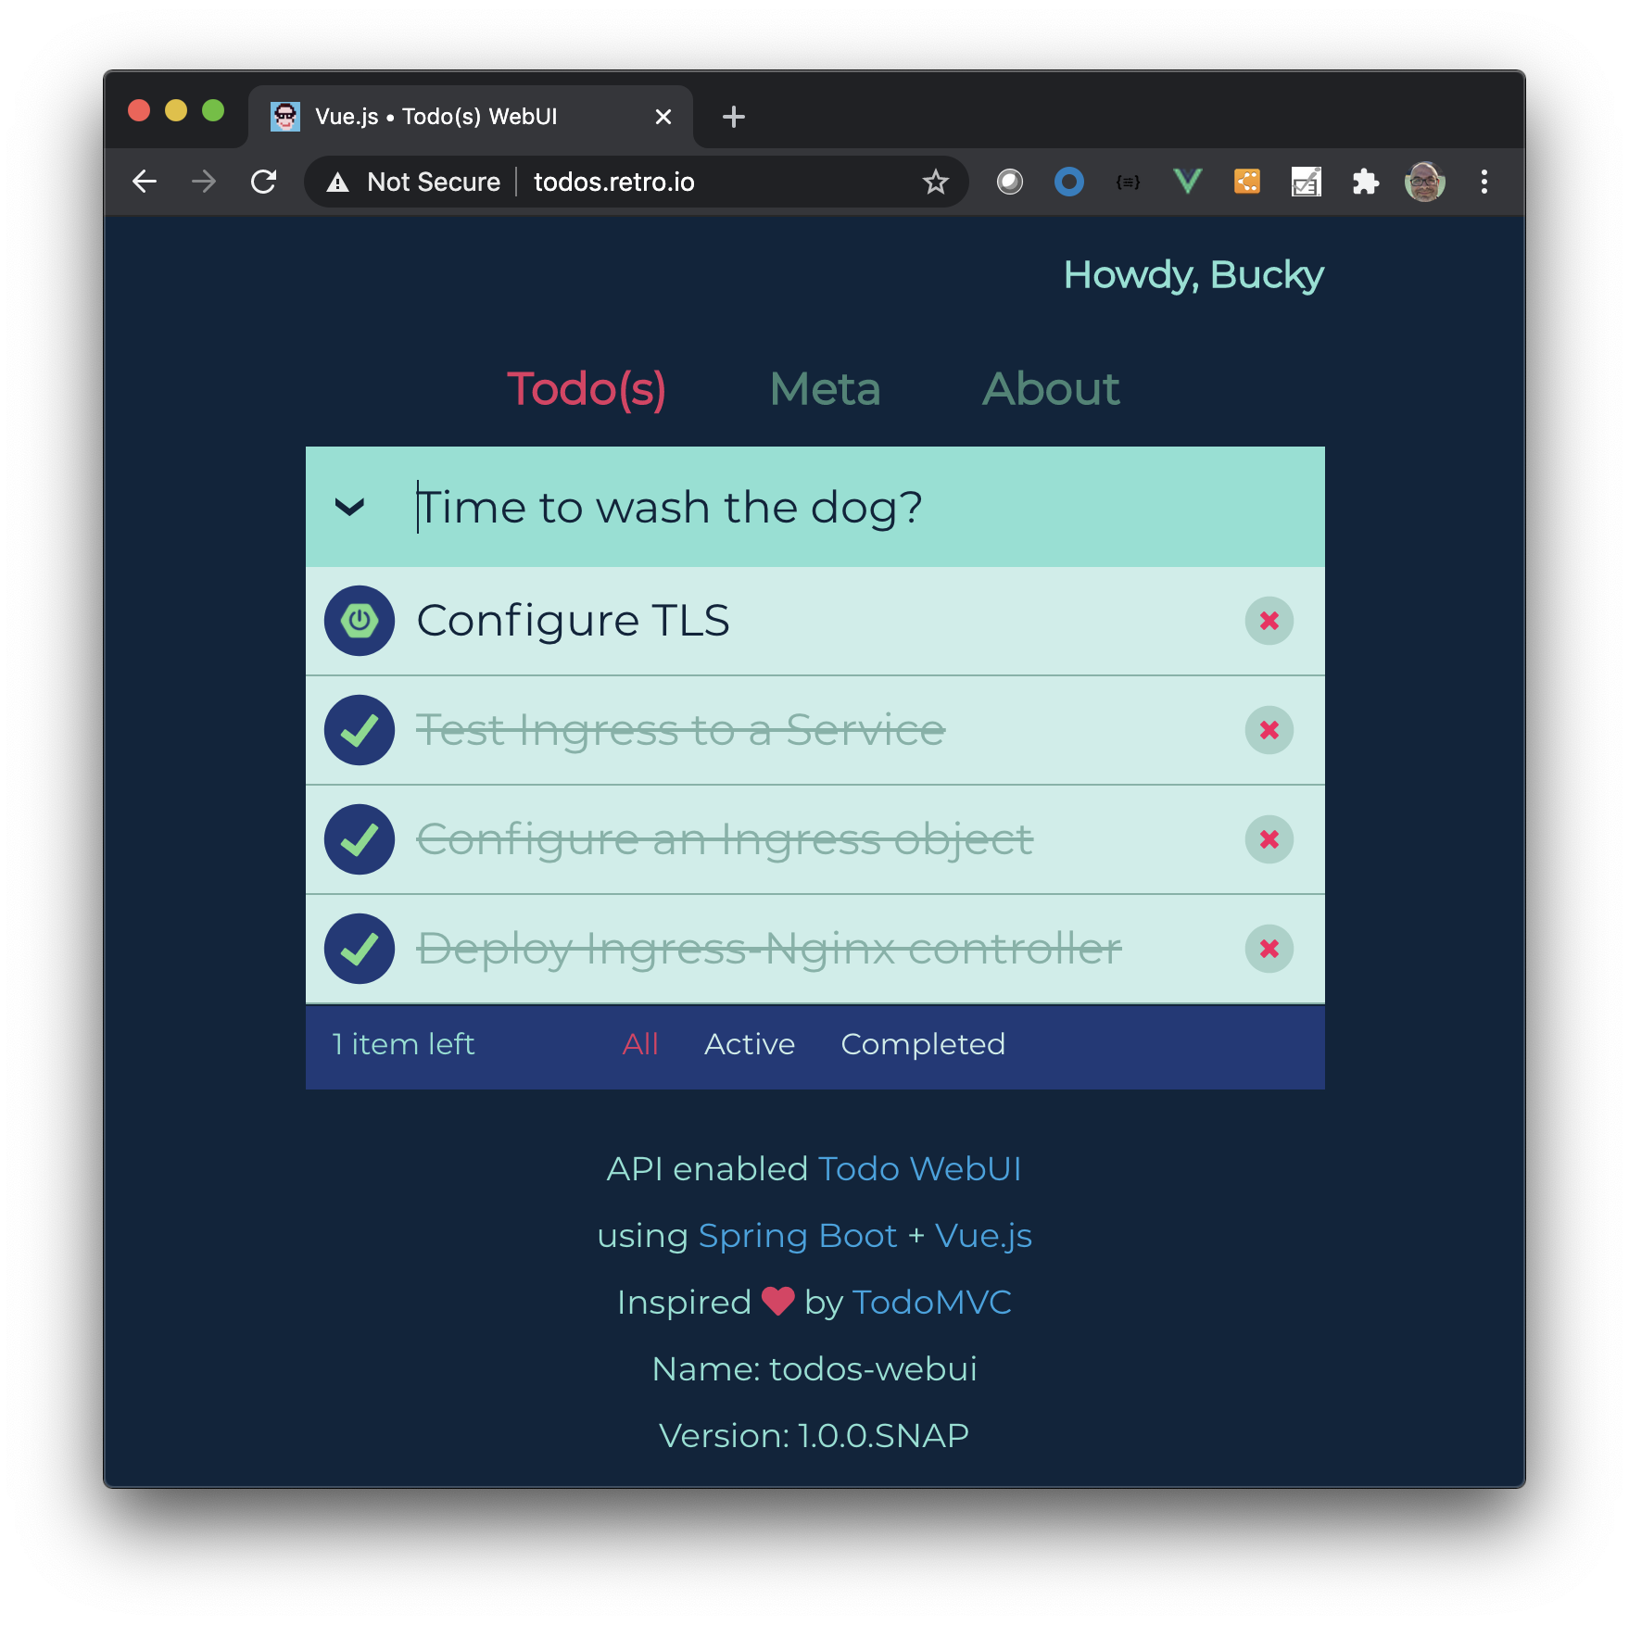This screenshot has width=1629, height=1625.
Task: Follow the Todo WebUI link
Action: click(919, 1169)
